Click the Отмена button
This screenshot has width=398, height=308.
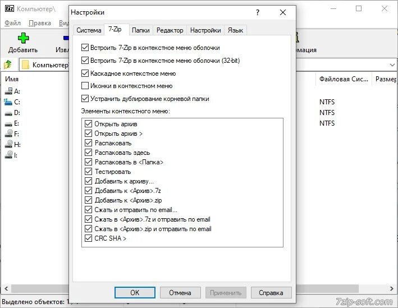[180, 292]
